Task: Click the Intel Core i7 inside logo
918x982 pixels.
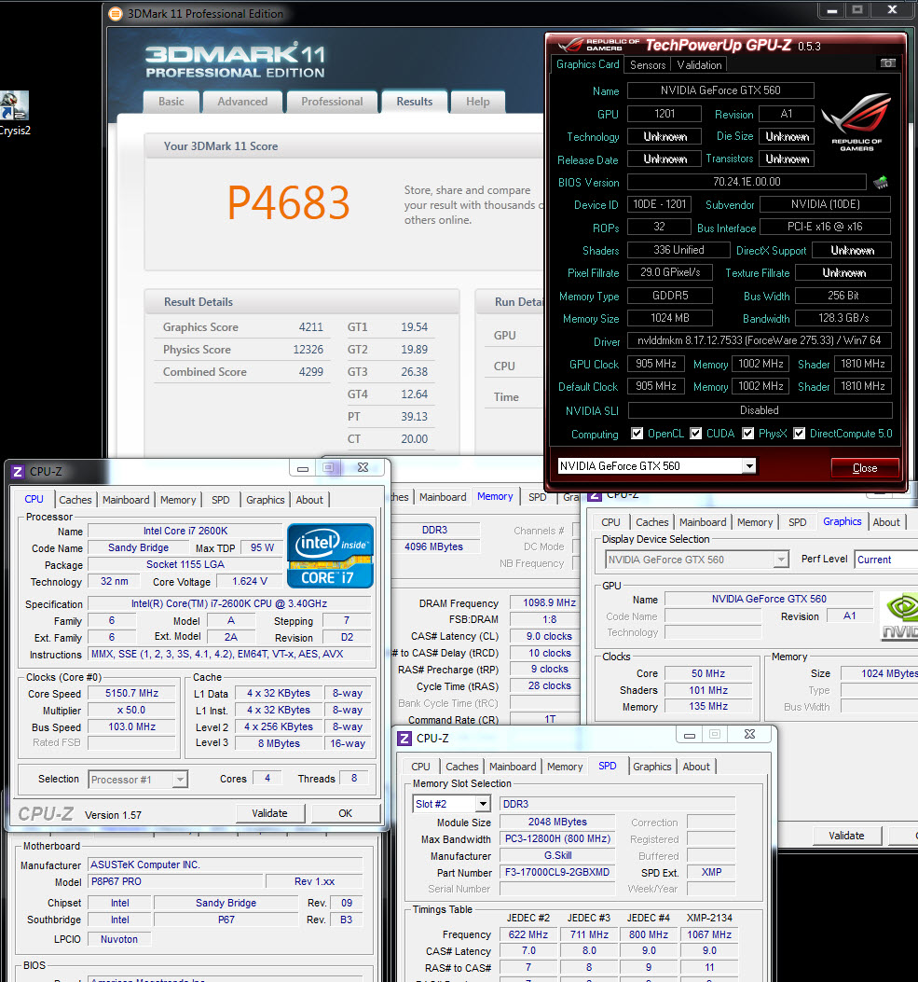Action: tap(331, 556)
